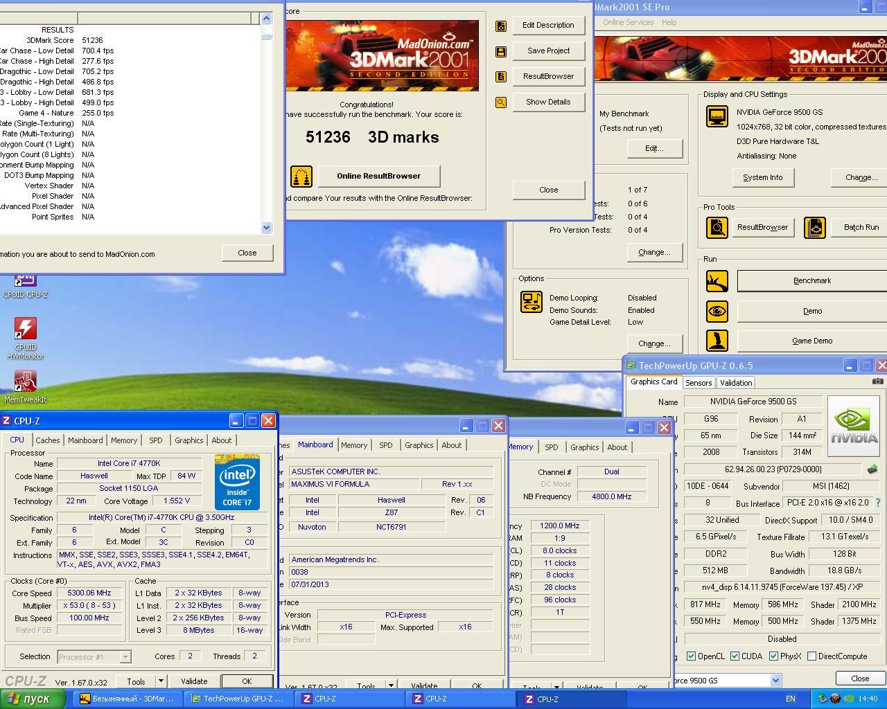
Task: Switch to TechPowerUp GPU-Z taskbar item
Action: [238, 699]
